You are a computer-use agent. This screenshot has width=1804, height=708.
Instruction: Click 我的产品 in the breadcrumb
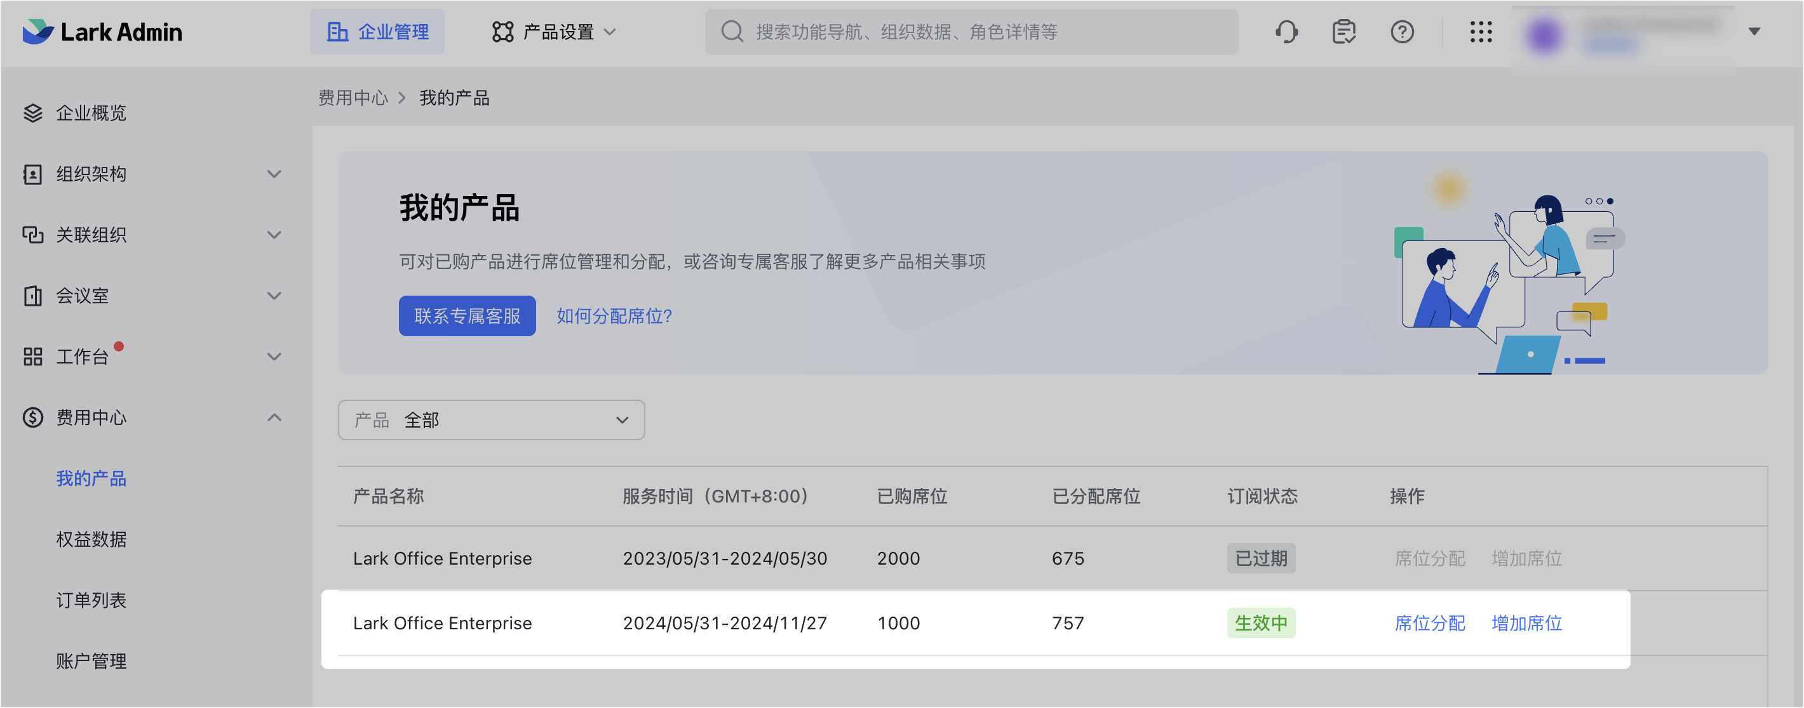[455, 97]
